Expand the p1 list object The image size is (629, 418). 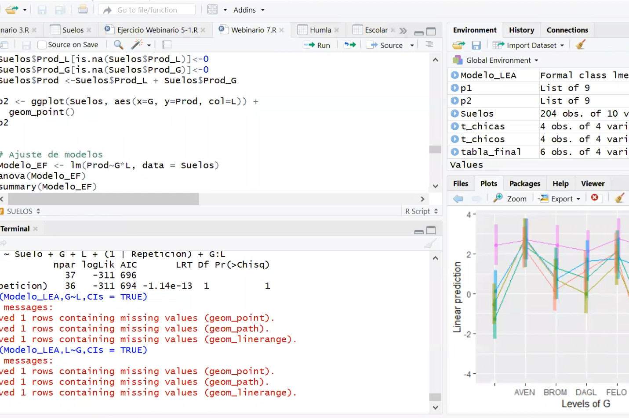(x=454, y=88)
